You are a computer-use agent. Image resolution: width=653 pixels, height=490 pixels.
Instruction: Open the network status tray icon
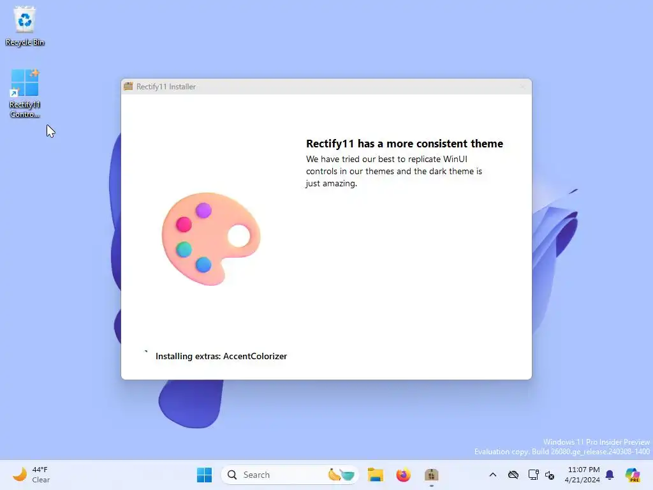coord(533,475)
